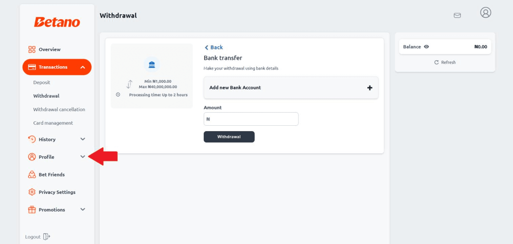Expand the History section chevron
This screenshot has width=513, height=244.
pyautogui.click(x=83, y=139)
